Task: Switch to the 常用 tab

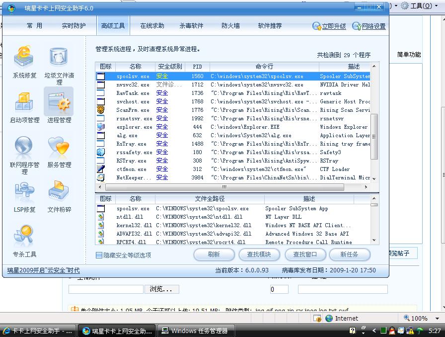Action: tap(35, 25)
